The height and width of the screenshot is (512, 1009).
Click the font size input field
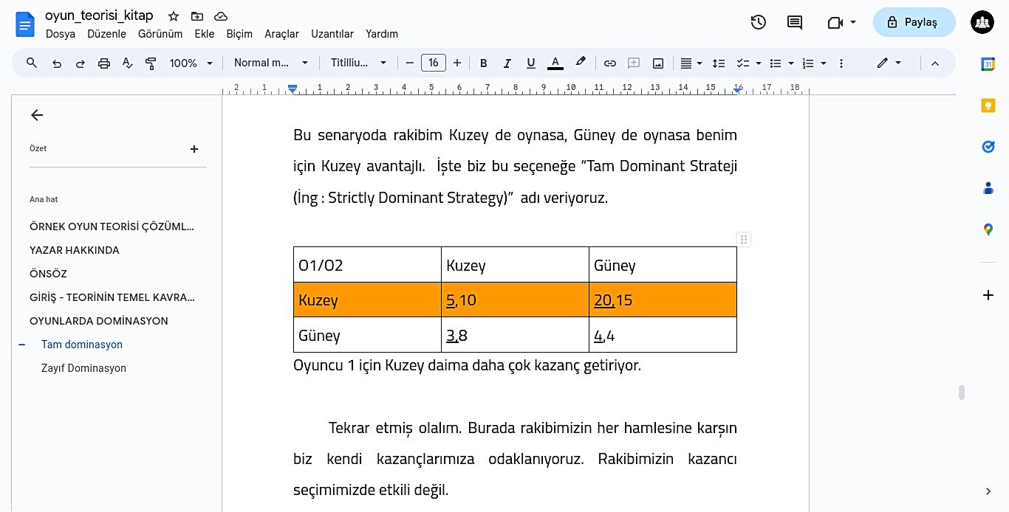coord(433,63)
